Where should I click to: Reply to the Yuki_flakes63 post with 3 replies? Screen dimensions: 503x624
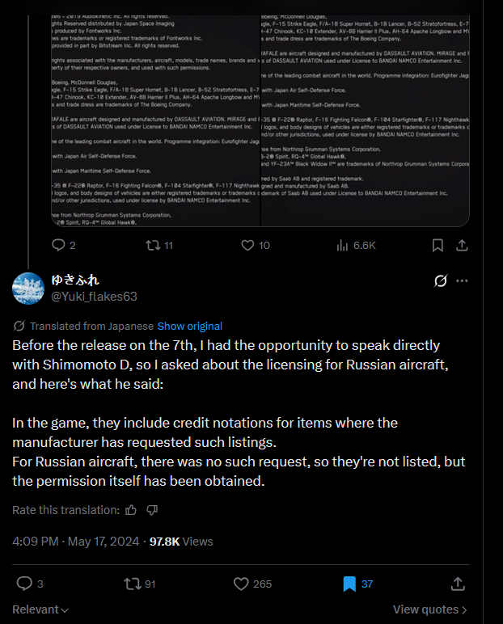(24, 584)
